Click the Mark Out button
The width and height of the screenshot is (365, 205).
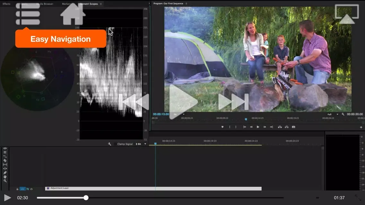tap(236, 127)
